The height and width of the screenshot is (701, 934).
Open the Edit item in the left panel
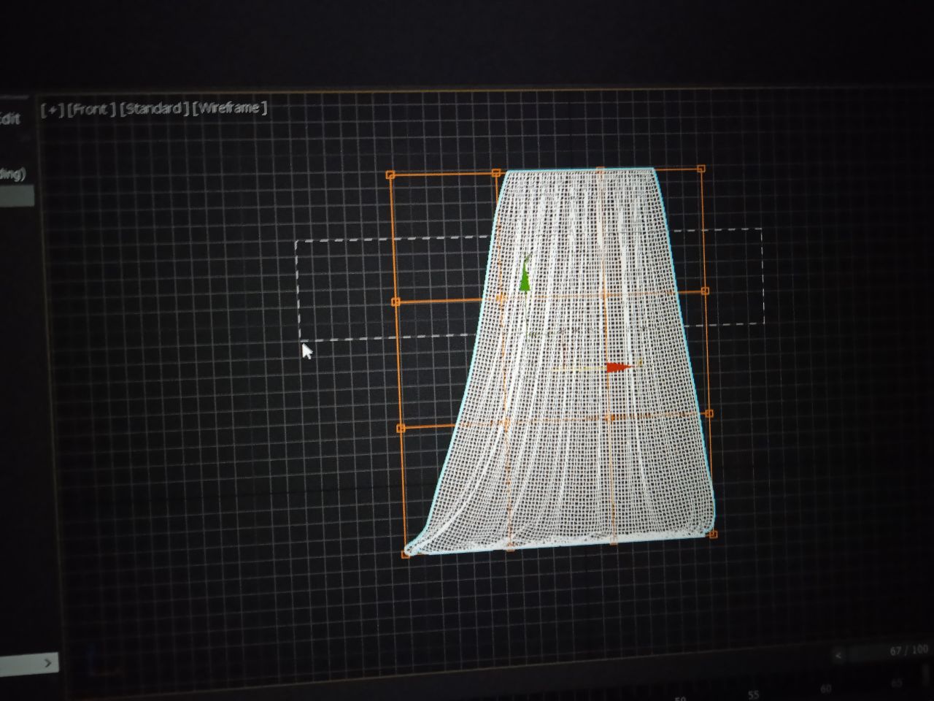(9, 118)
